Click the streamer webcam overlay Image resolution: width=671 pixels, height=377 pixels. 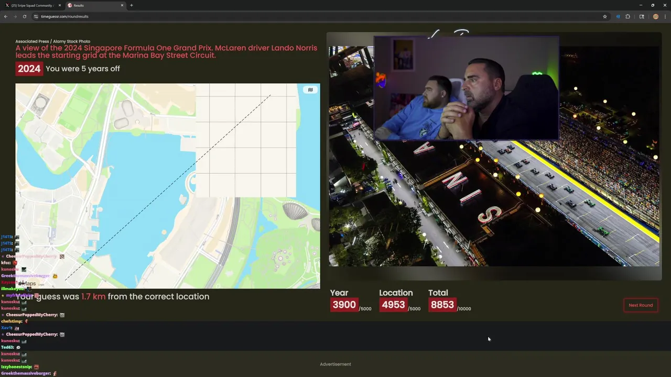pos(466,88)
